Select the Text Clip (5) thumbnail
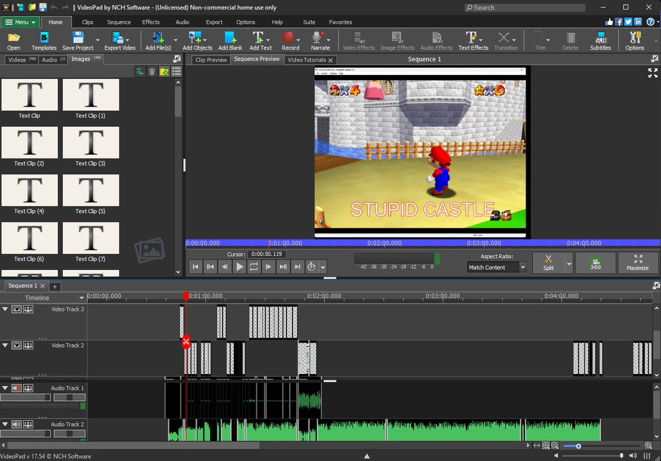Image resolution: width=661 pixels, height=461 pixels. [91, 190]
